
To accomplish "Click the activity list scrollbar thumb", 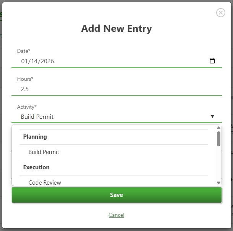I will pos(218,139).
